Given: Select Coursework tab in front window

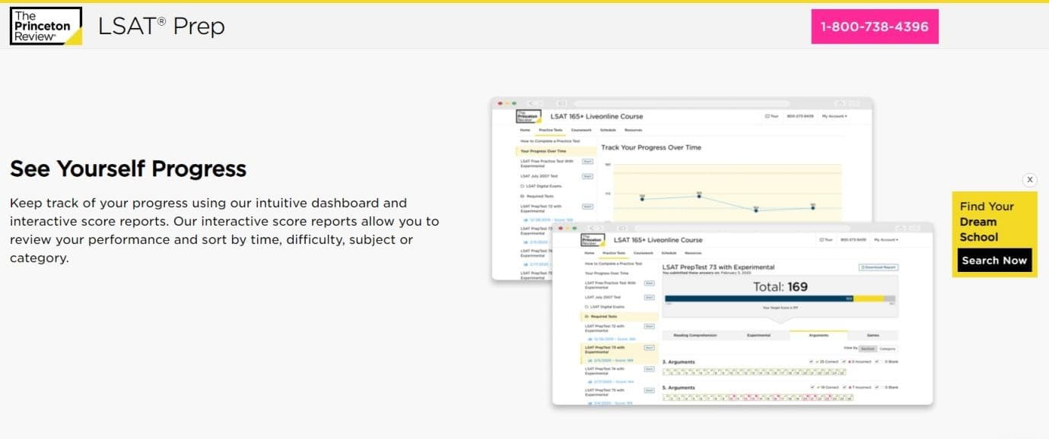Looking at the screenshot, I should pos(644,253).
